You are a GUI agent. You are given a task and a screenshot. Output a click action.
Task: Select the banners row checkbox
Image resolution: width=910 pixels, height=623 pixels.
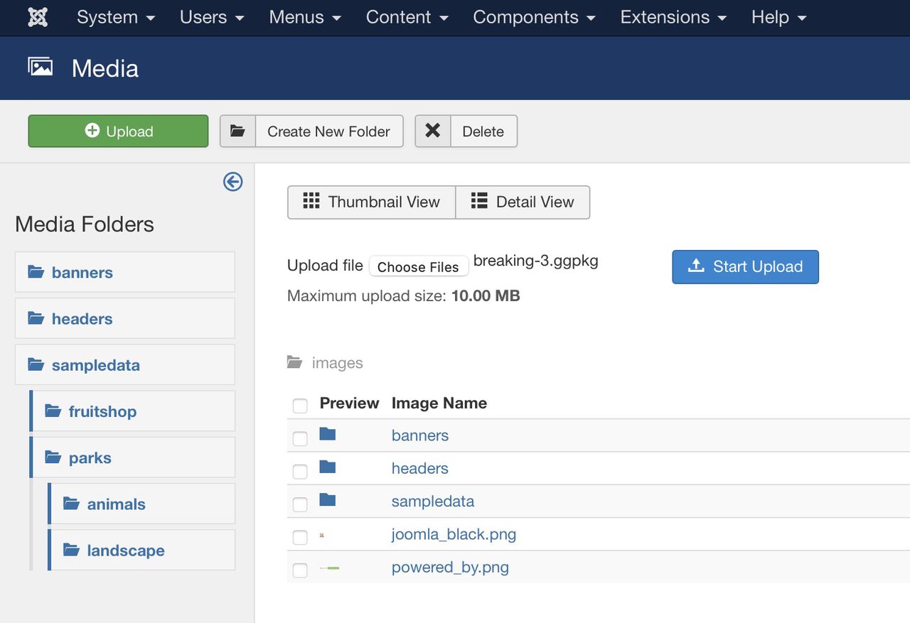pos(300,438)
